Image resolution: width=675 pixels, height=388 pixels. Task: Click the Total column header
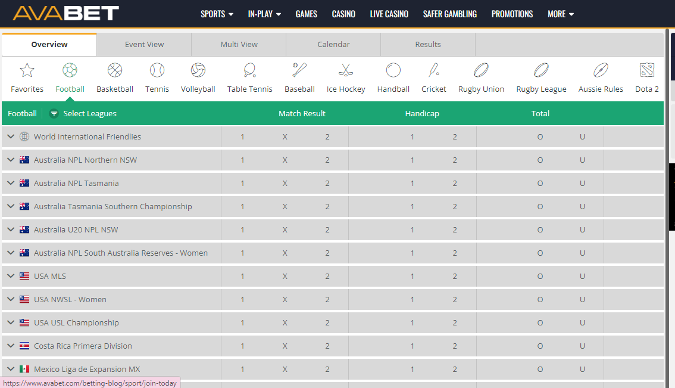[x=540, y=113]
